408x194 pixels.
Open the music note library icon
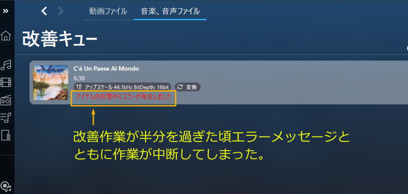(x=6, y=65)
